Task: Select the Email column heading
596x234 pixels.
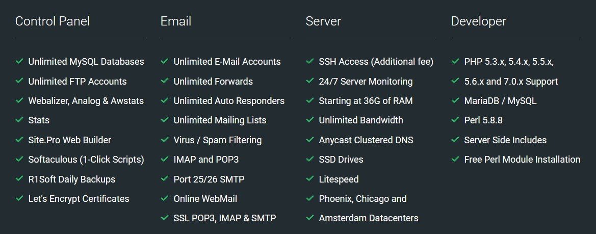Action: (x=175, y=21)
